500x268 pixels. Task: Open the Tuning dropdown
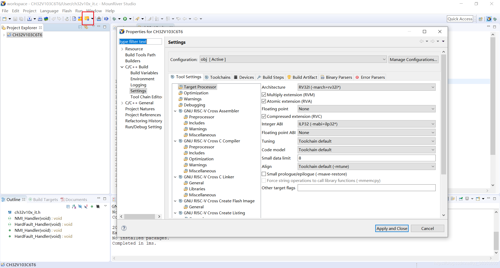366,141
